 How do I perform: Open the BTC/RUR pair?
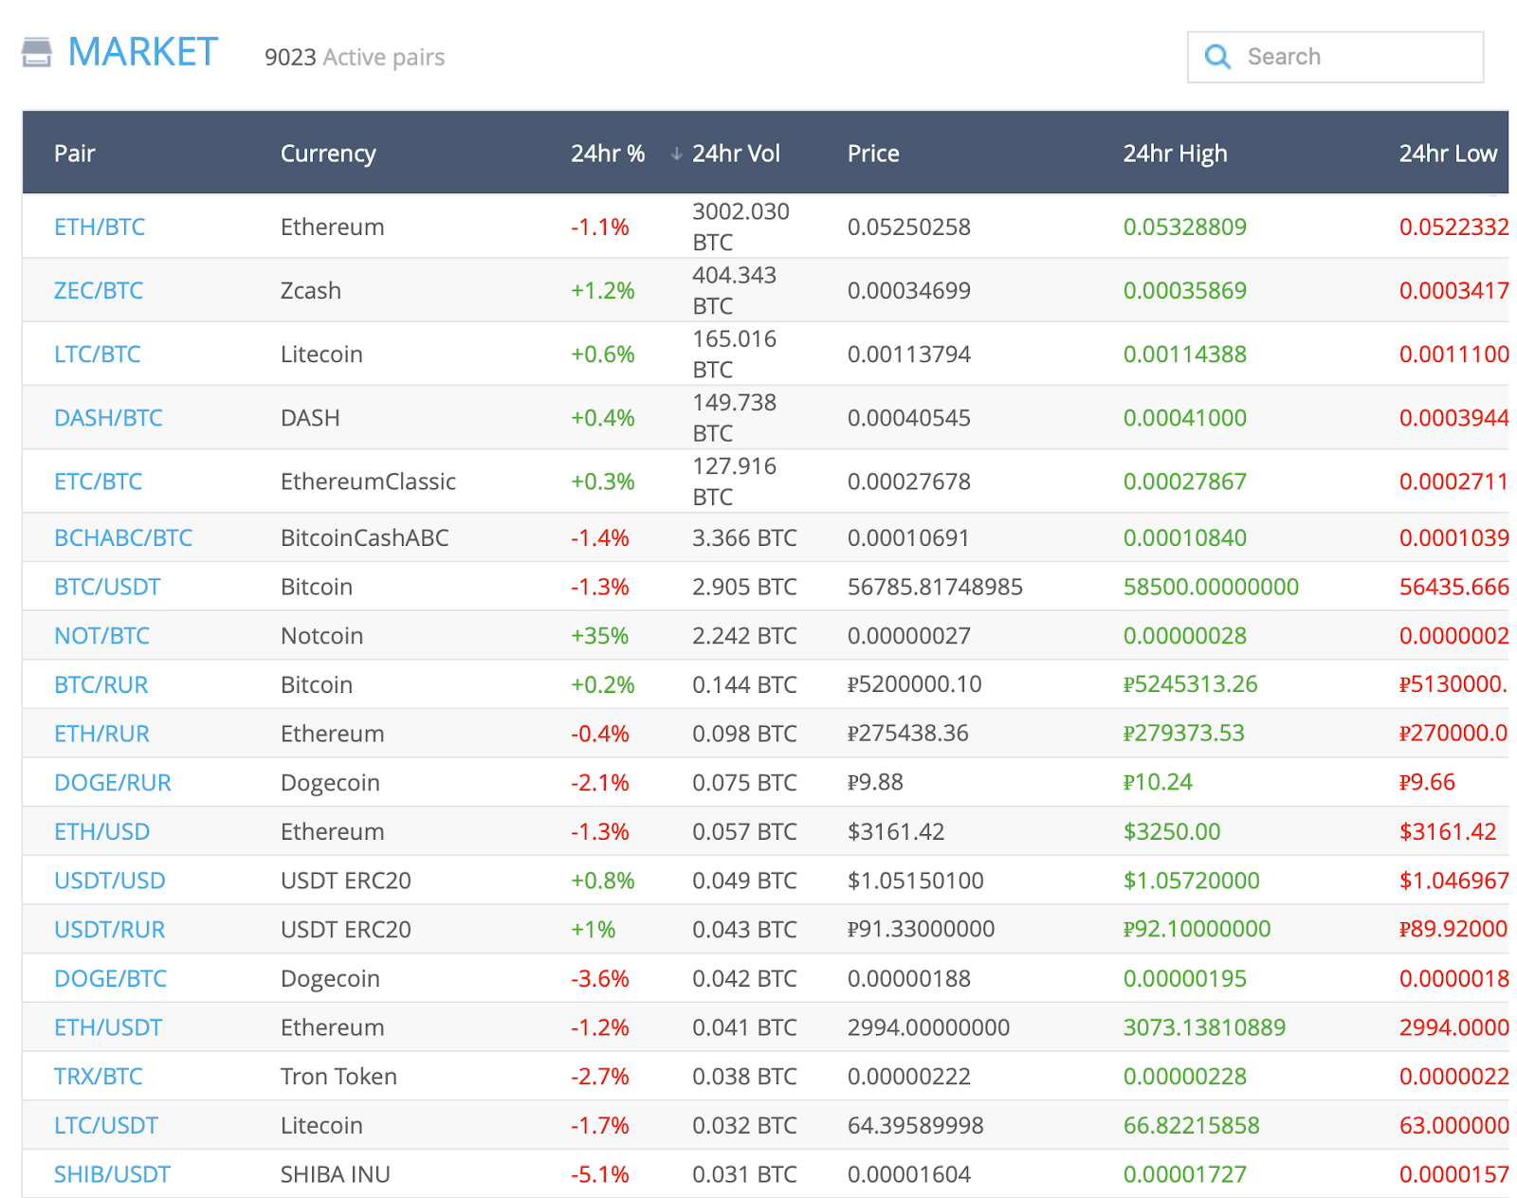pos(101,684)
